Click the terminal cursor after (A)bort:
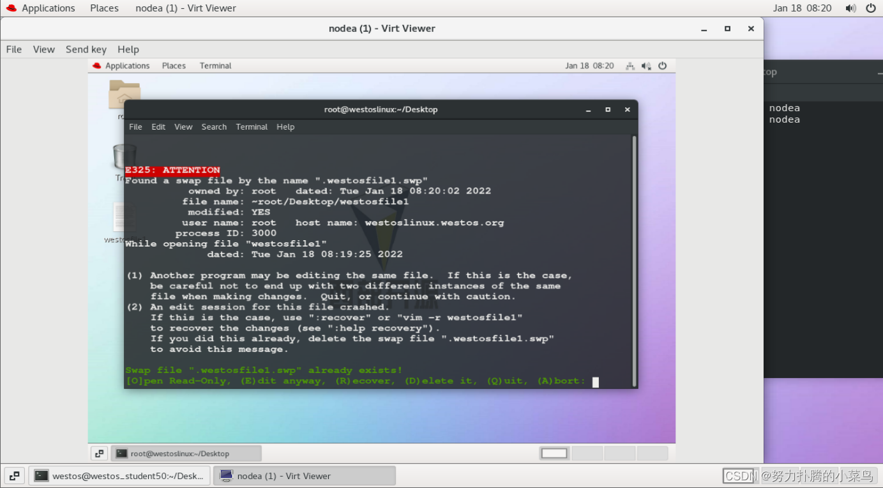This screenshot has height=488, width=883. (596, 382)
